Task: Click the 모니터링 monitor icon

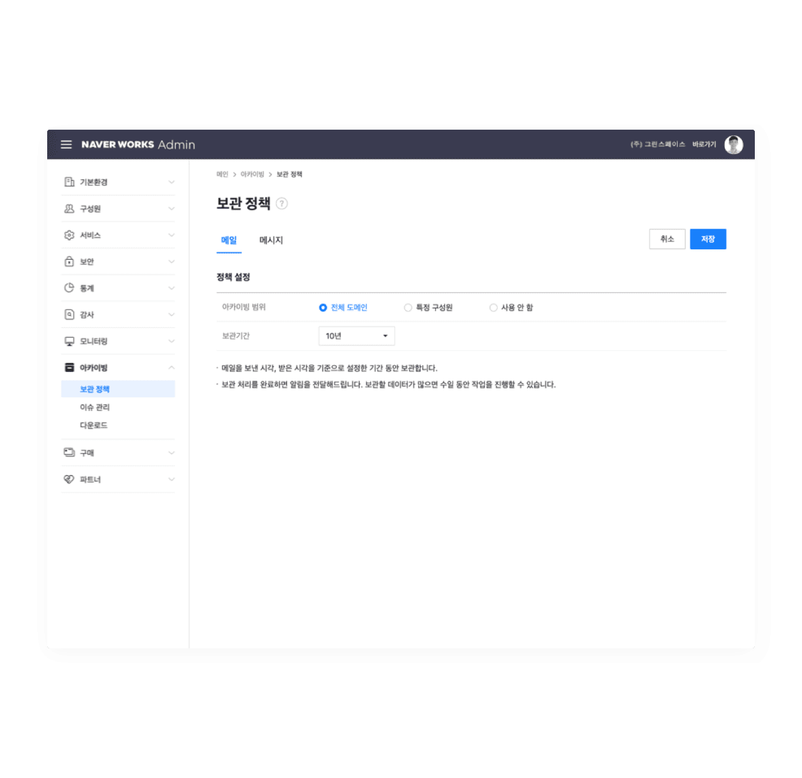Action: coord(69,341)
